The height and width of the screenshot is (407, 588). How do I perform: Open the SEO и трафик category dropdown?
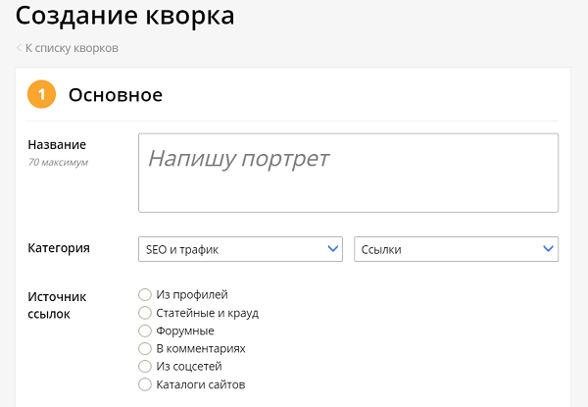click(239, 249)
